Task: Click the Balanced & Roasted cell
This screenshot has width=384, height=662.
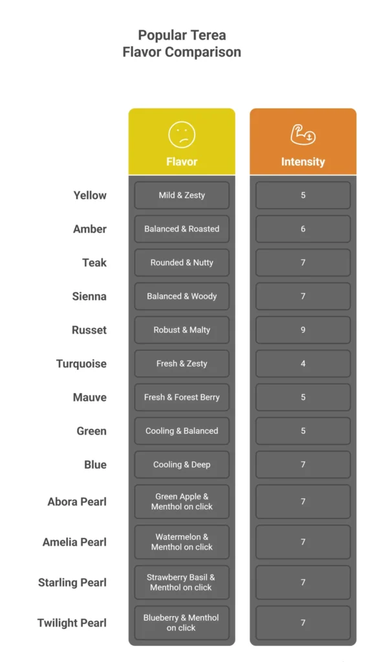Action: tap(182, 229)
